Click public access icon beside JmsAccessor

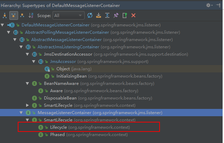[46, 62]
